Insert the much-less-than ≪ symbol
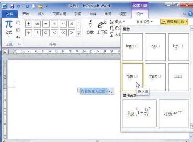Image resolution: width=193 pixels, height=142 pixels. (x=63, y=32)
